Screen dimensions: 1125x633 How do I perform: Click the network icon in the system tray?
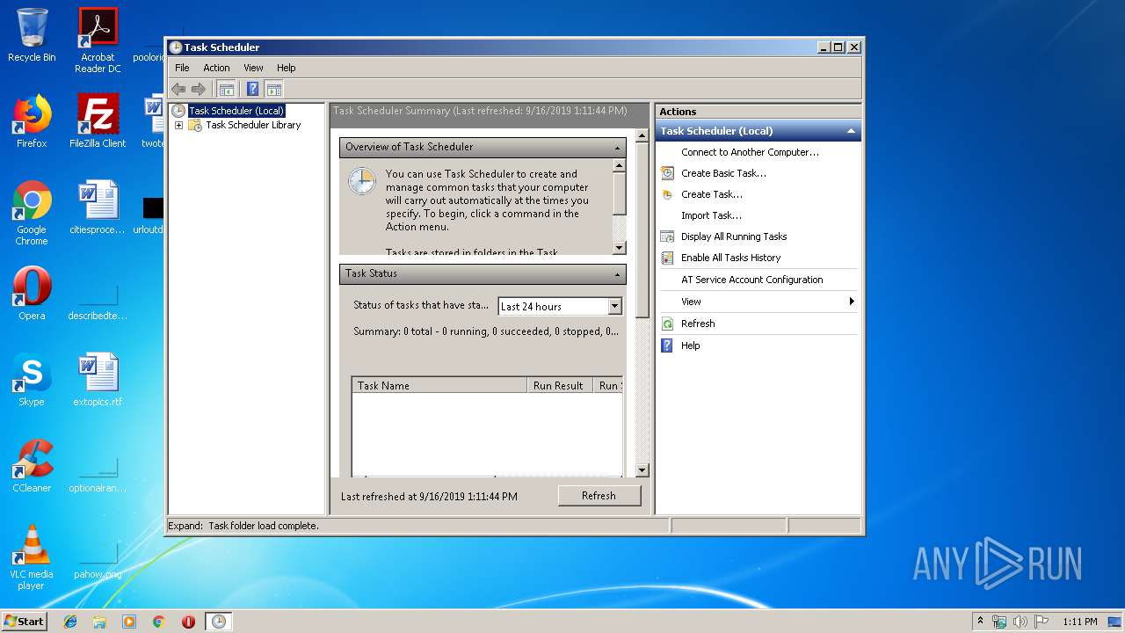pos(999,622)
